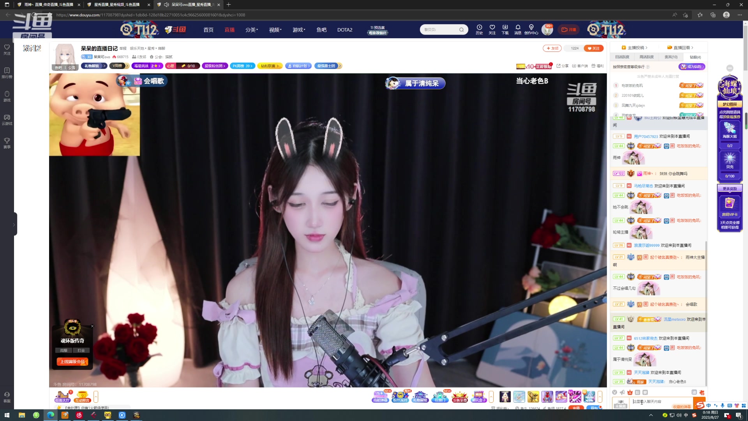Screen dimensions: 748x421
Task: Open the 历史 history clock icon
Action: tap(479, 27)
